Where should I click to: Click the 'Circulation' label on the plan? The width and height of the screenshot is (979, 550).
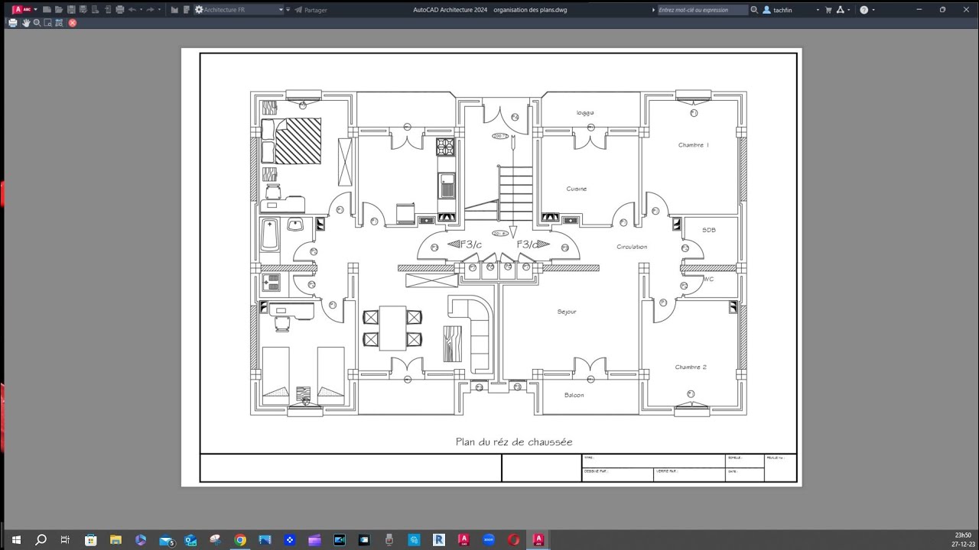(632, 247)
